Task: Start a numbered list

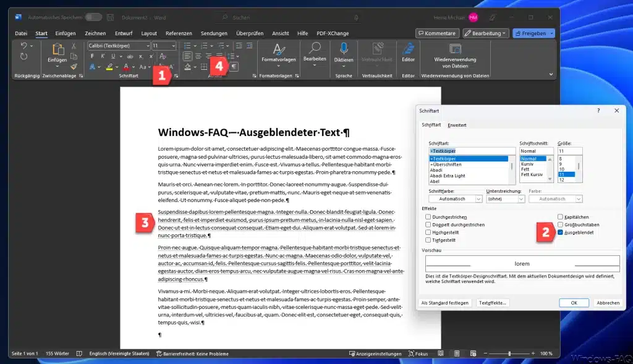Action: click(204, 46)
